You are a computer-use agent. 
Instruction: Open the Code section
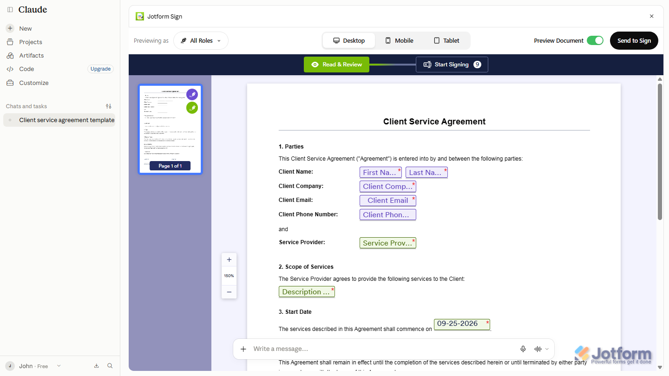[26, 69]
